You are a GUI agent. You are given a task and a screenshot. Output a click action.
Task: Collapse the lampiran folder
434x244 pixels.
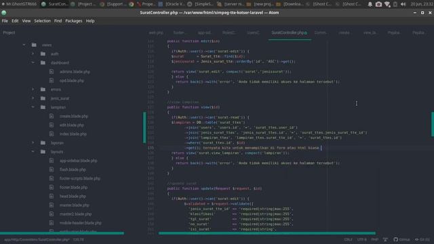33,107
